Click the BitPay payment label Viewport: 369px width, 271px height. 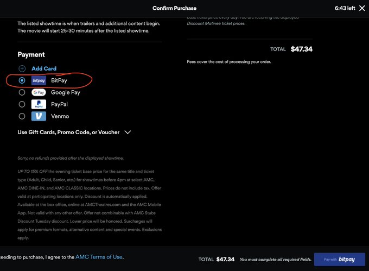pos(59,80)
